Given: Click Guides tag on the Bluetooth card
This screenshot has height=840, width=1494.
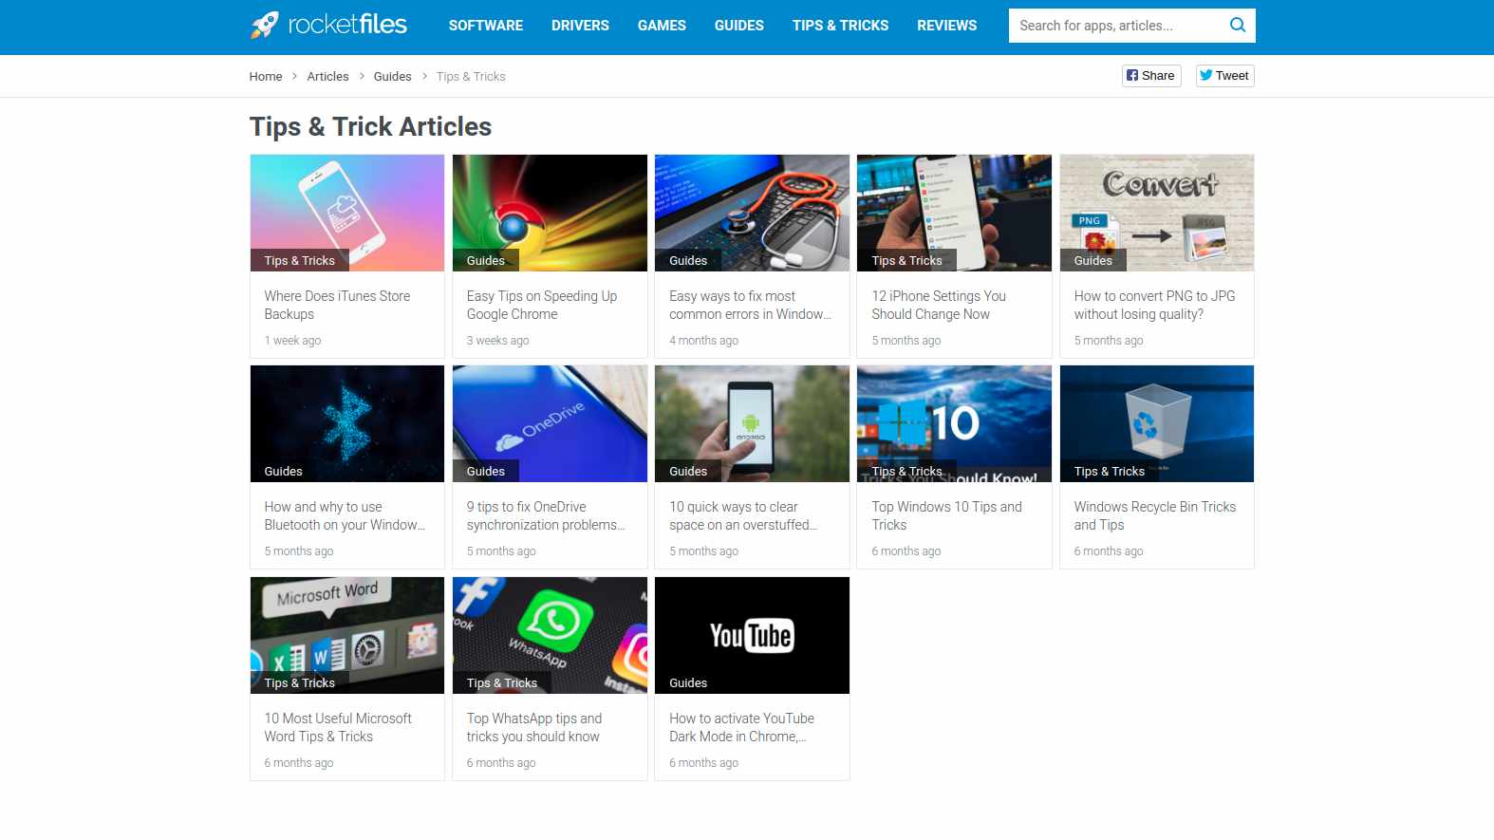Looking at the screenshot, I should (283, 471).
